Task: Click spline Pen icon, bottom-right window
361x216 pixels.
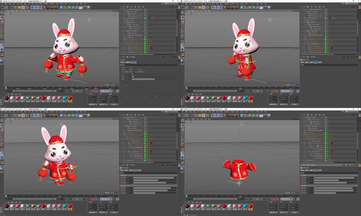Action: (246, 115)
